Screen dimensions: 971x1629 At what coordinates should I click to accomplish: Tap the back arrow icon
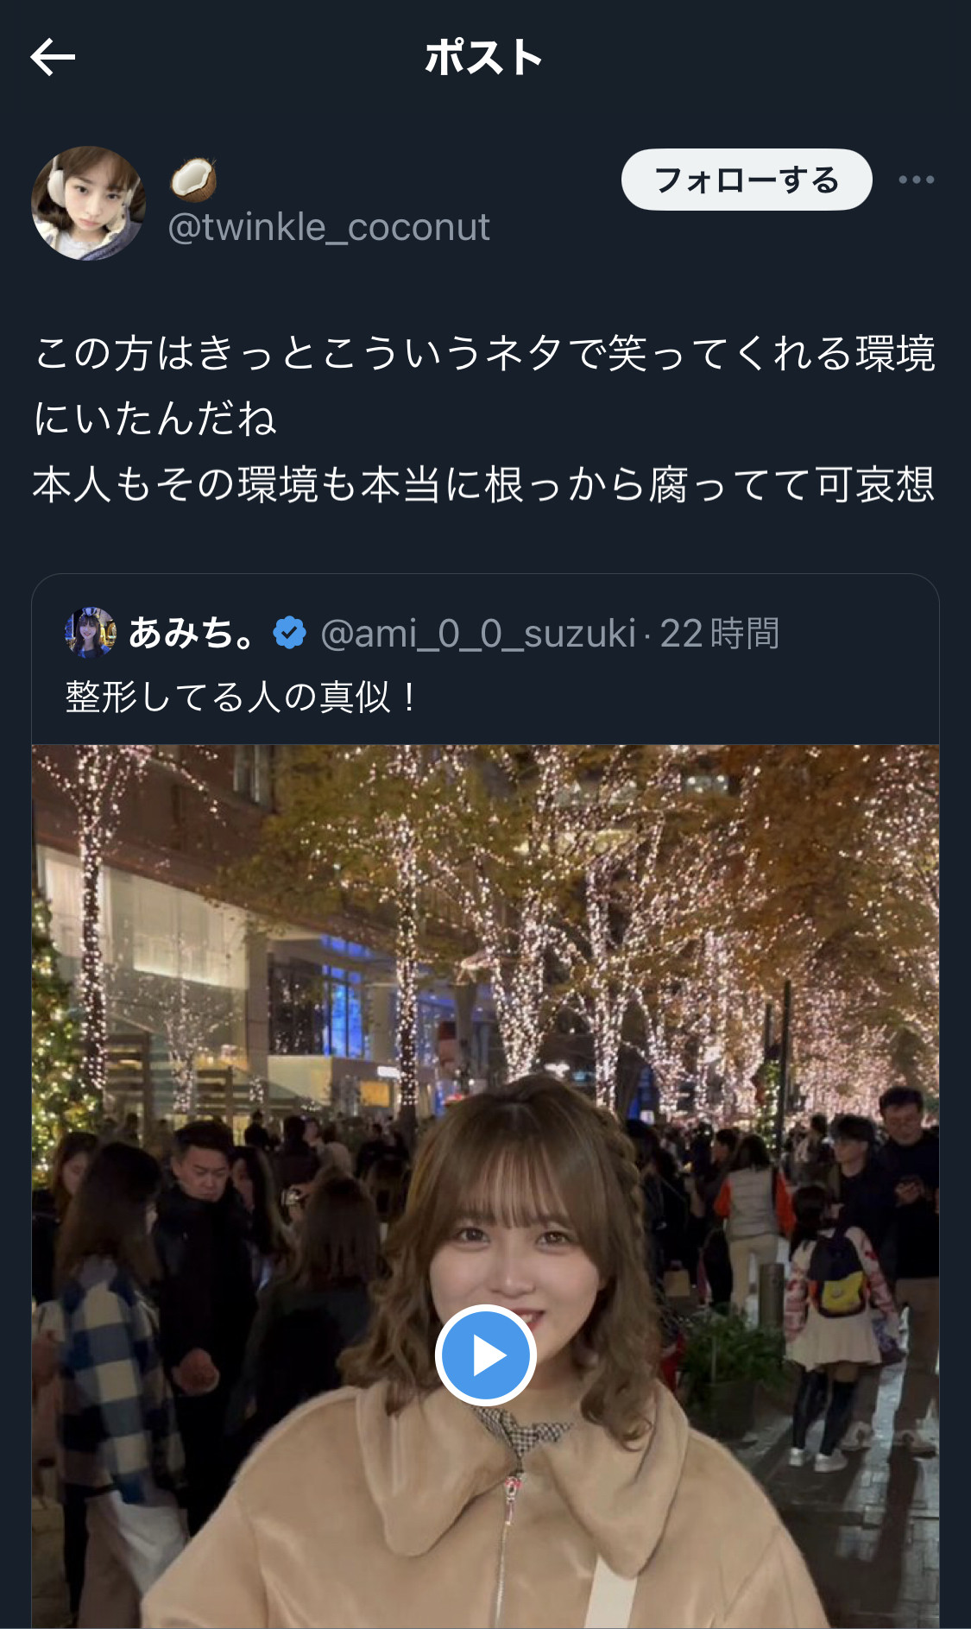click(x=53, y=58)
